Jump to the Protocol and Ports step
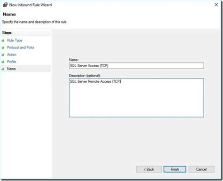 coord(20,47)
